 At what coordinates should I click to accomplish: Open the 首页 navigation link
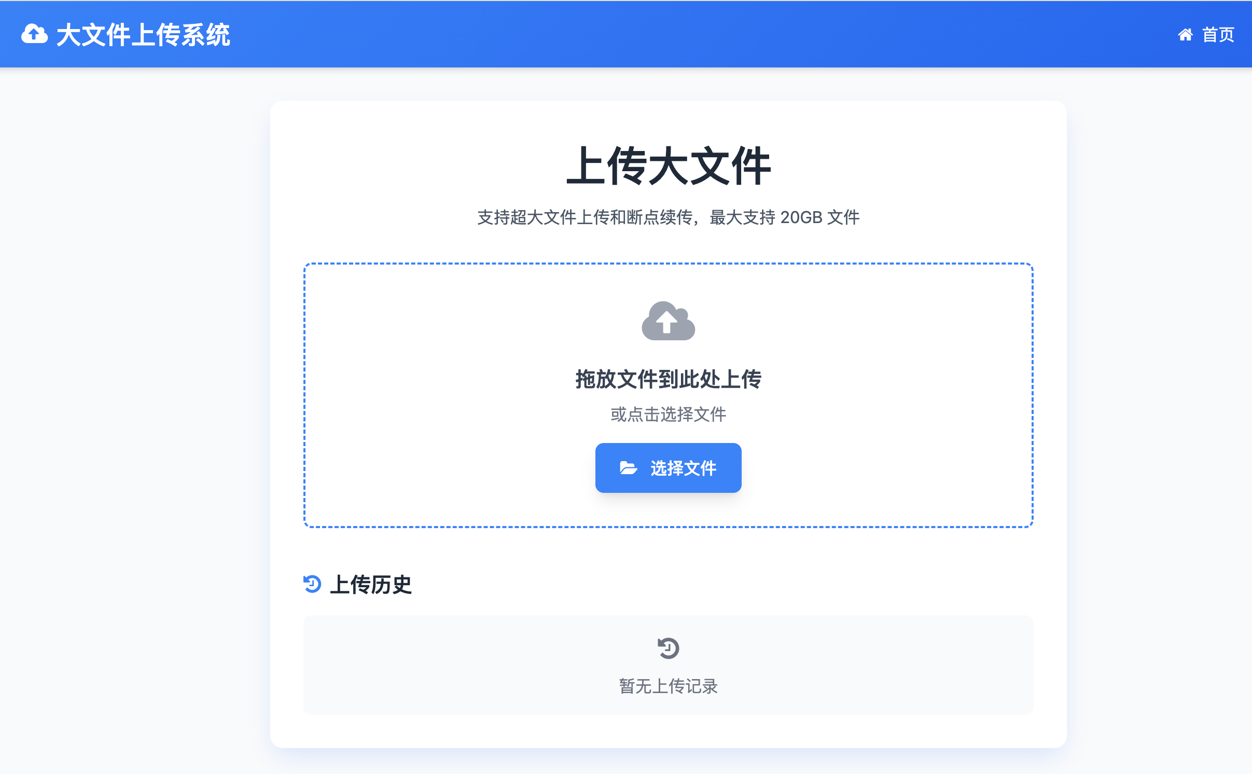click(1206, 35)
